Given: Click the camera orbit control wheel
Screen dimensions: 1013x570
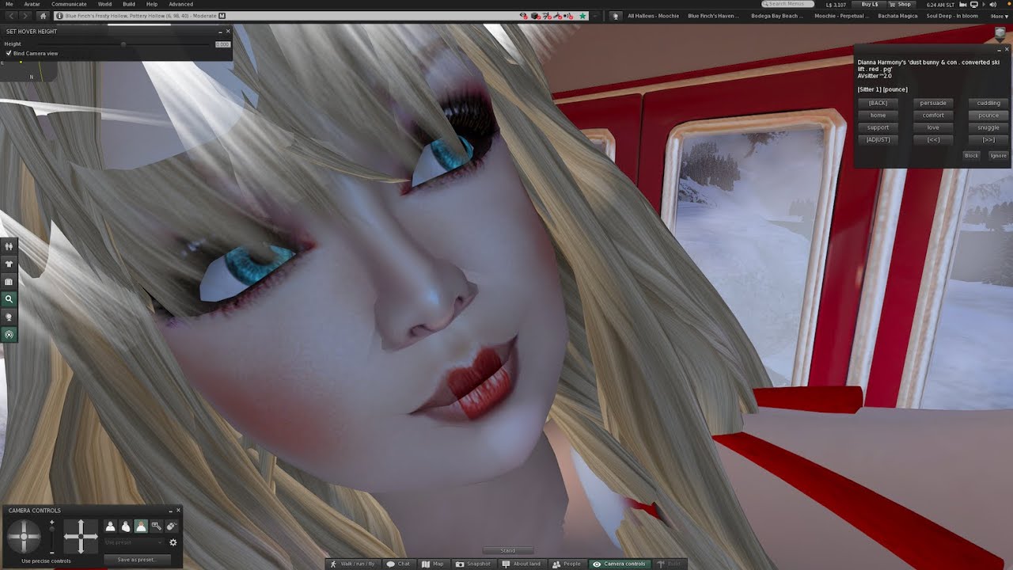Looking at the screenshot, I should point(24,537).
